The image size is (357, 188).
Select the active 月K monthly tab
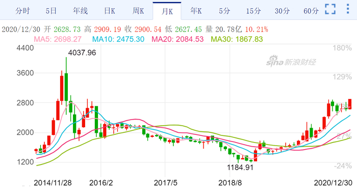pos(167,11)
